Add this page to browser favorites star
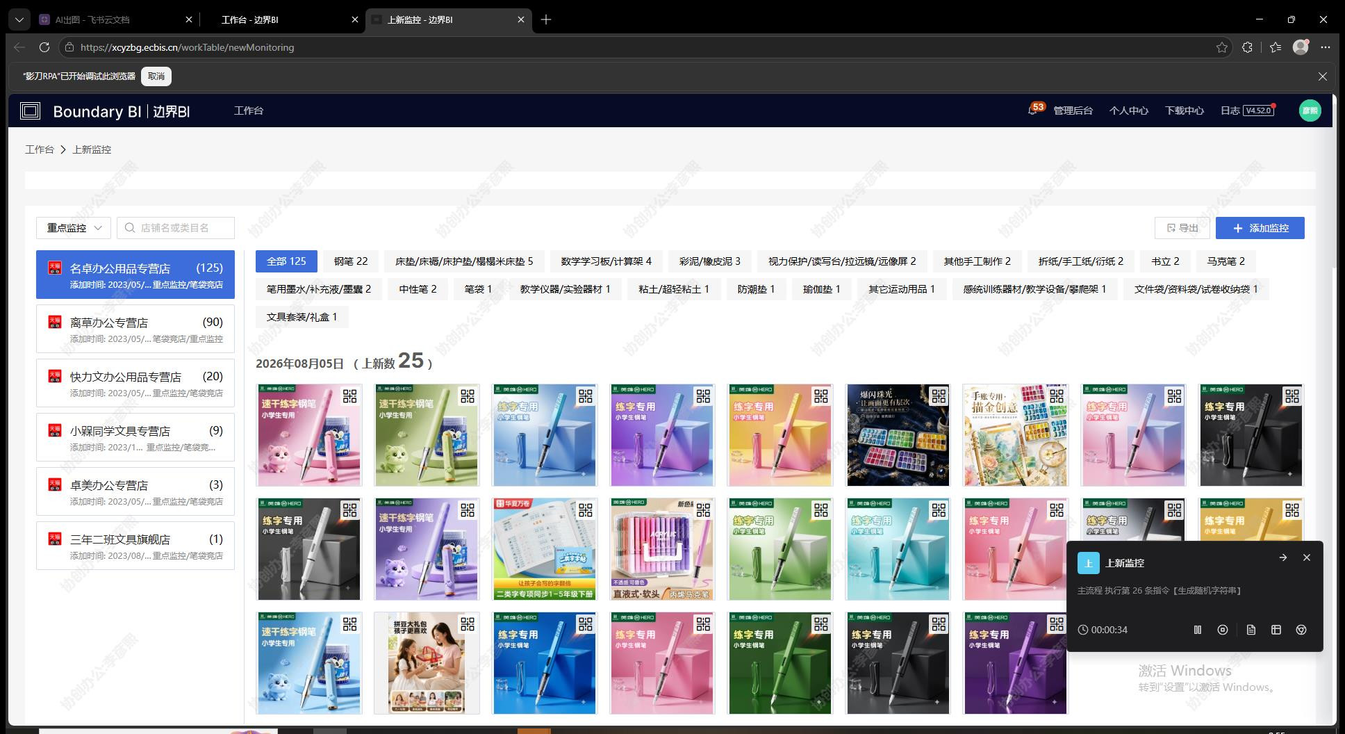The width and height of the screenshot is (1345, 734). pyautogui.click(x=1222, y=47)
